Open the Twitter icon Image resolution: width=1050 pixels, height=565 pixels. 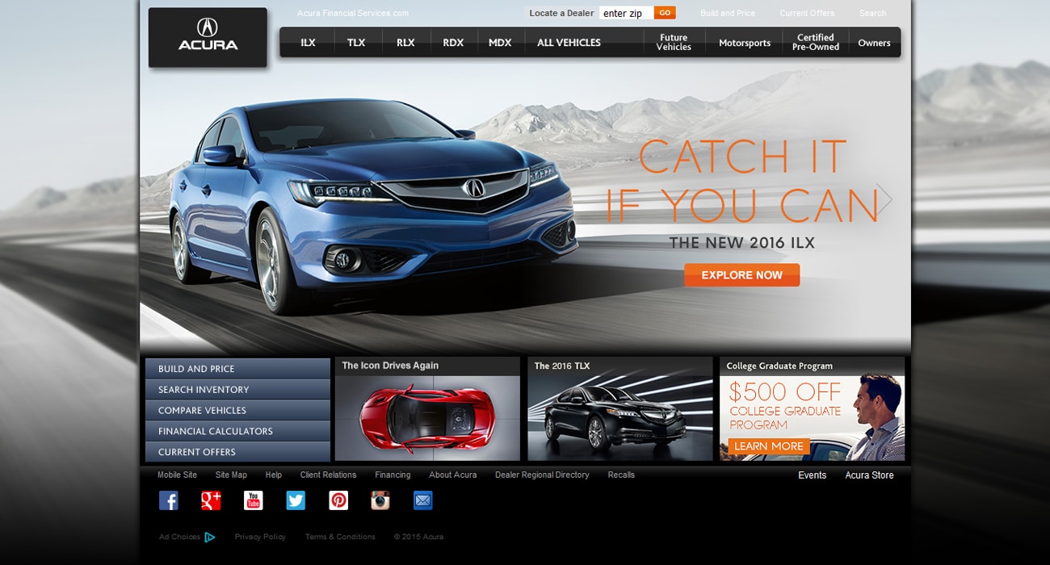point(296,500)
